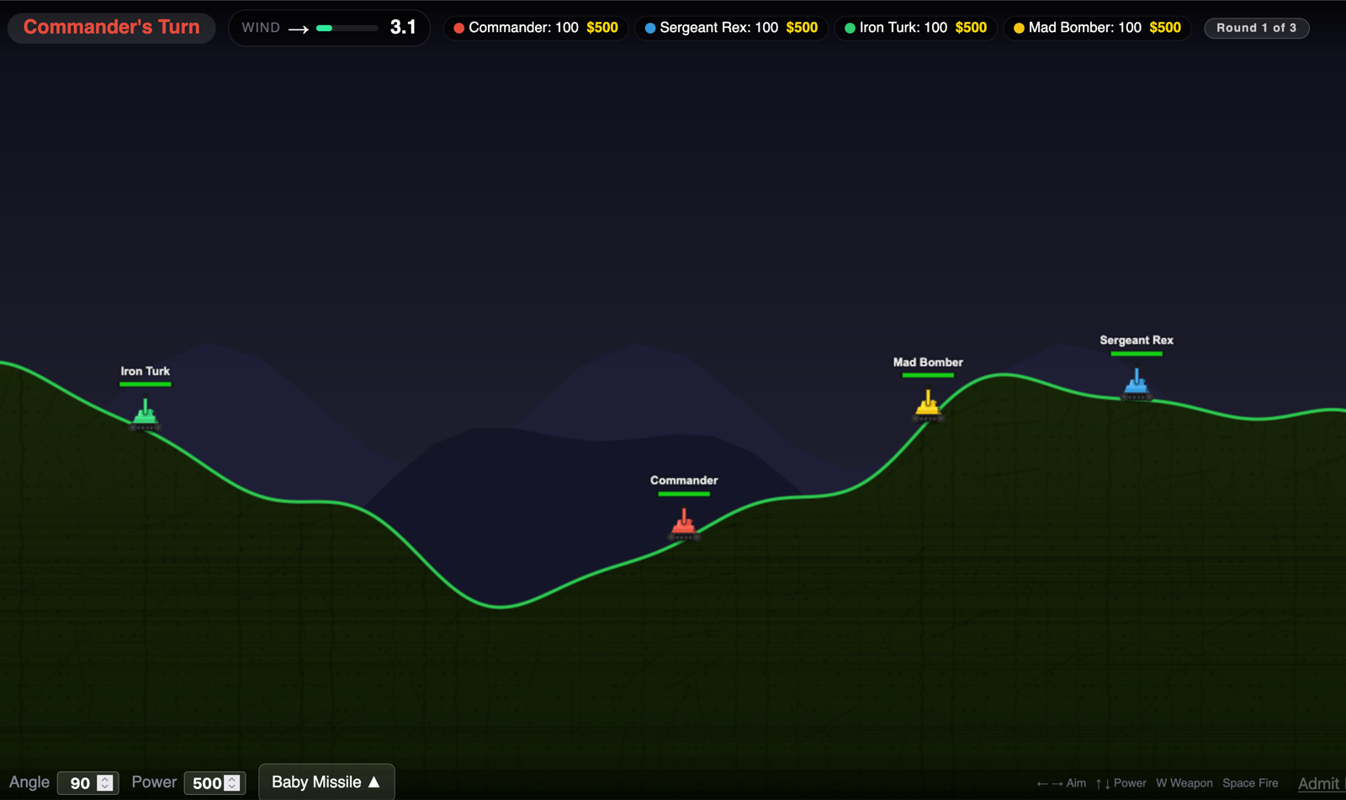Open the Baby Missile weapon selector
1346x800 pixels.
(x=326, y=782)
